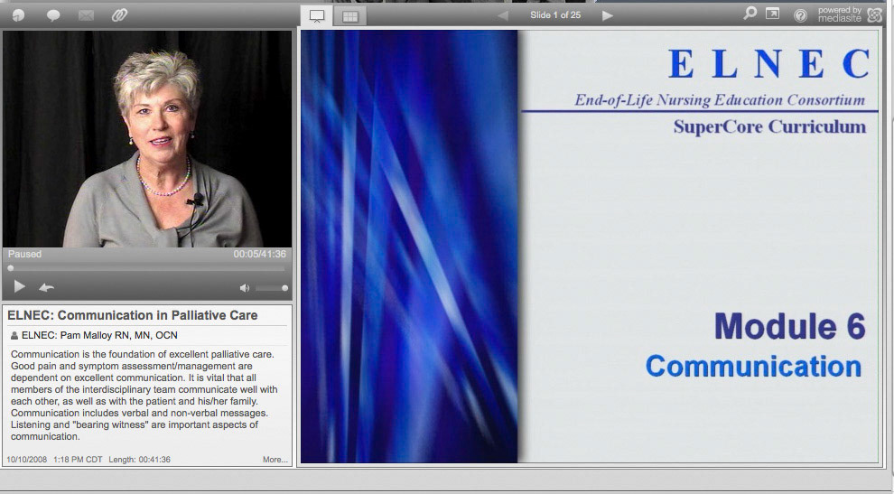894x494 pixels.
Task: Advance to the next slide arrow
Action: 608,15
